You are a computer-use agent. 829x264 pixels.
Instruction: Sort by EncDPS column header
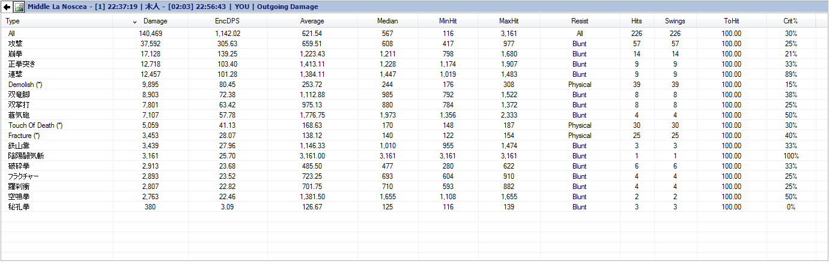[228, 21]
